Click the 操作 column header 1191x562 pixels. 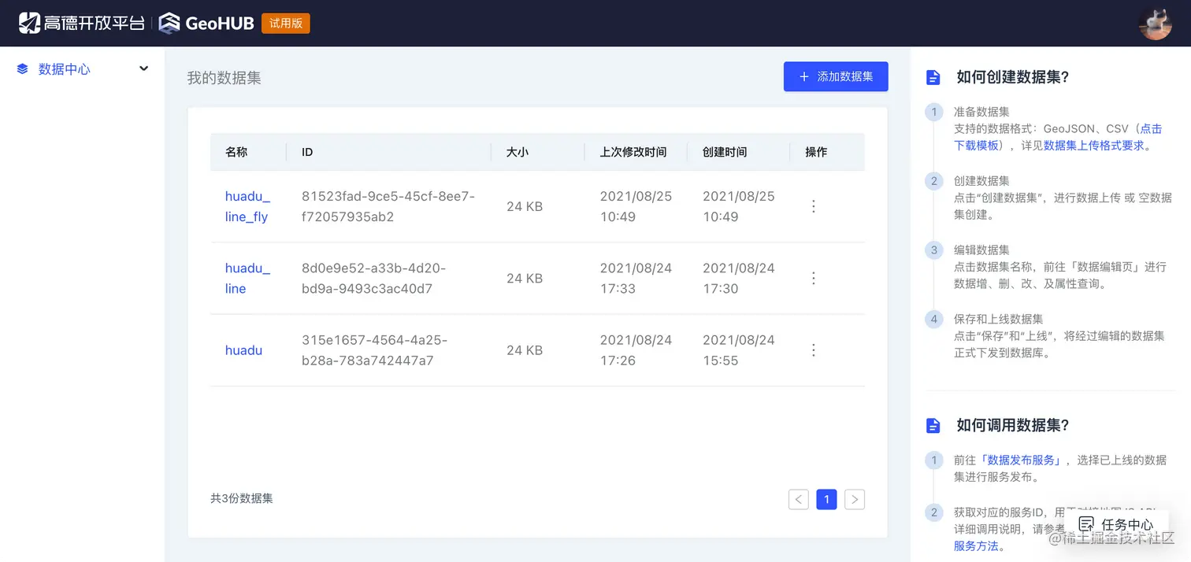(816, 152)
